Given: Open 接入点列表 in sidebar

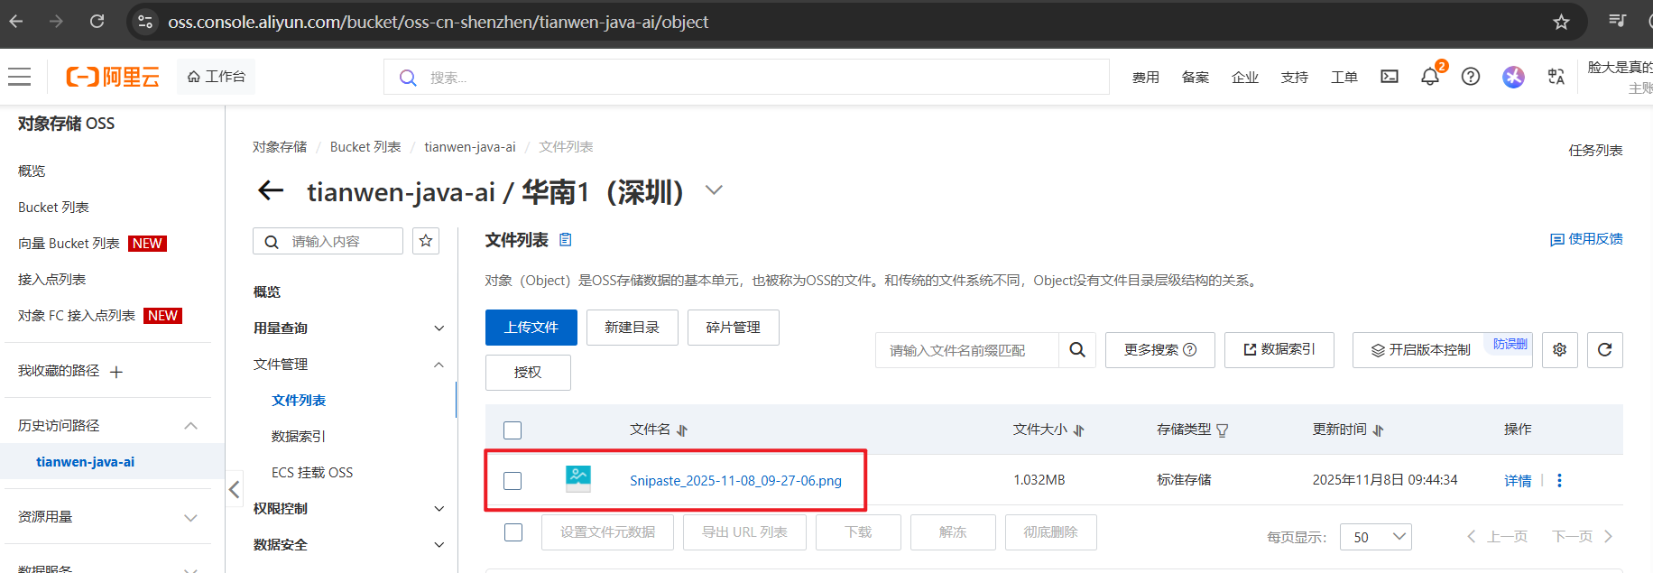Looking at the screenshot, I should [51, 280].
